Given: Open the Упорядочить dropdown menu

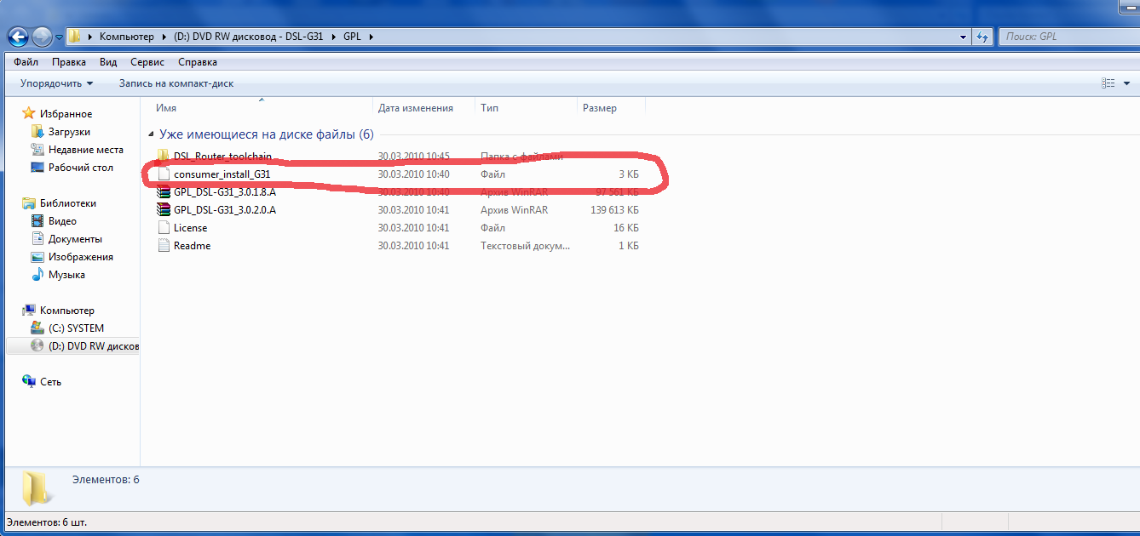Looking at the screenshot, I should 56,83.
